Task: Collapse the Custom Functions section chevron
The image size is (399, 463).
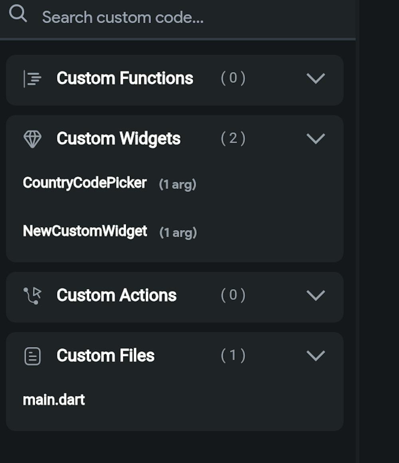Action: click(316, 78)
